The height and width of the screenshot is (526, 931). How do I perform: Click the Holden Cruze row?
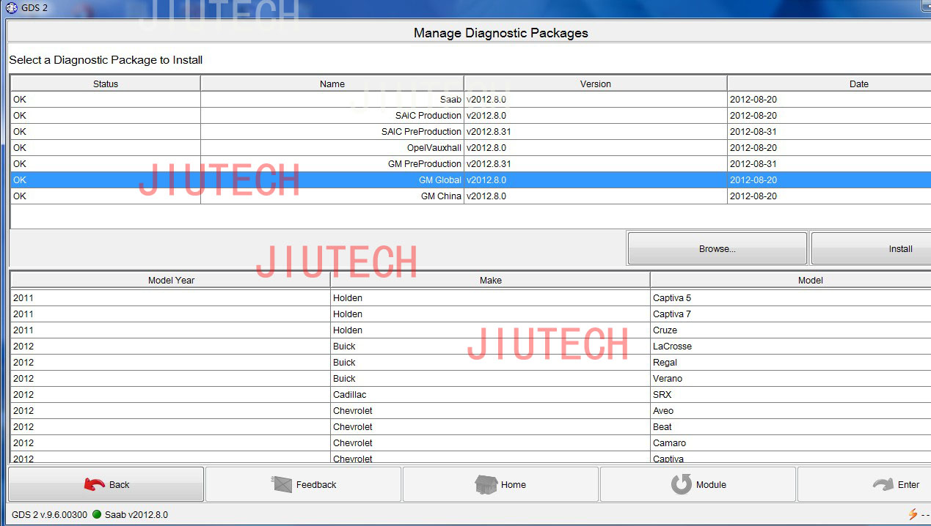click(470, 330)
